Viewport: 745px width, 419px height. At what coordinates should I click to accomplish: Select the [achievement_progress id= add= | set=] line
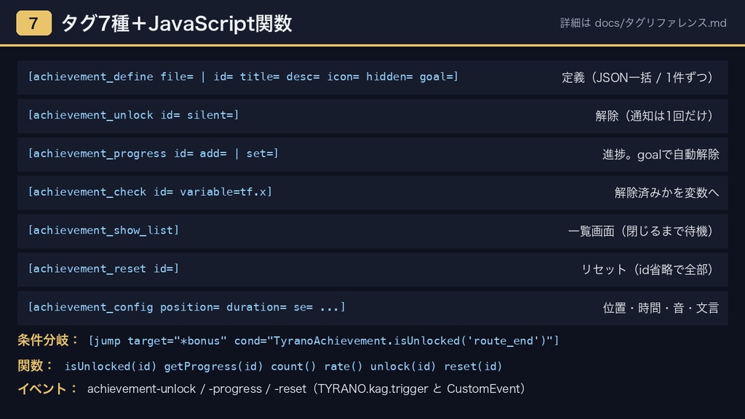(x=153, y=153)
